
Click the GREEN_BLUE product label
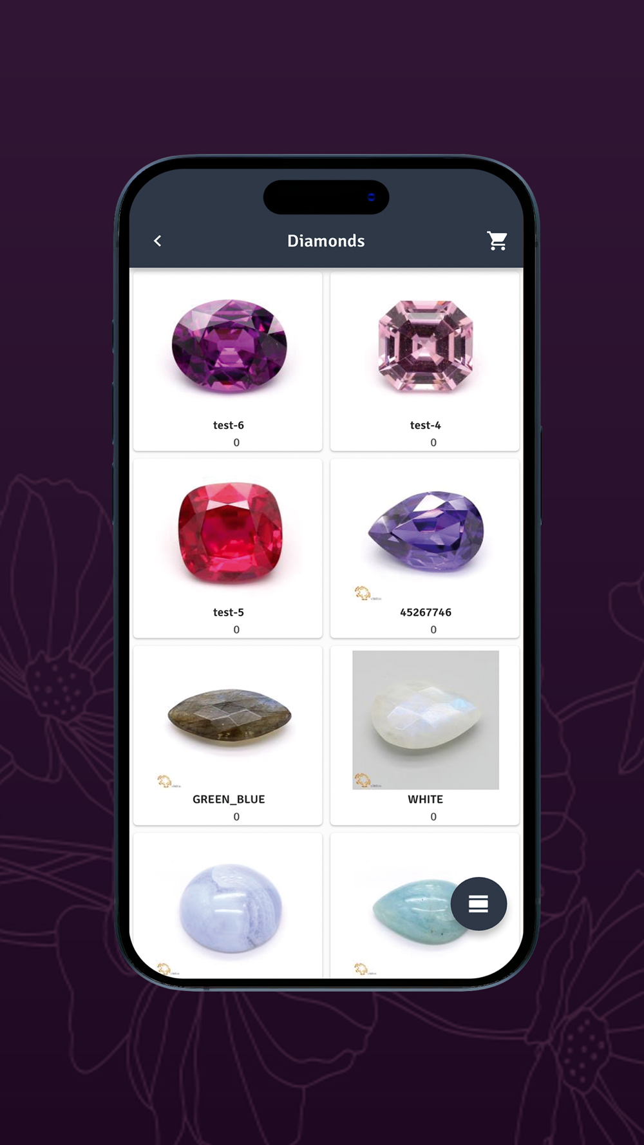pos(229,799)
